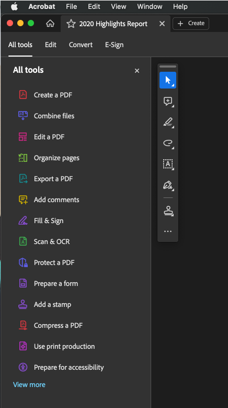The height and width of the screenshot is (408, 228).
Task: Click the Export a PDF label
Action: [x=53, y=179]
